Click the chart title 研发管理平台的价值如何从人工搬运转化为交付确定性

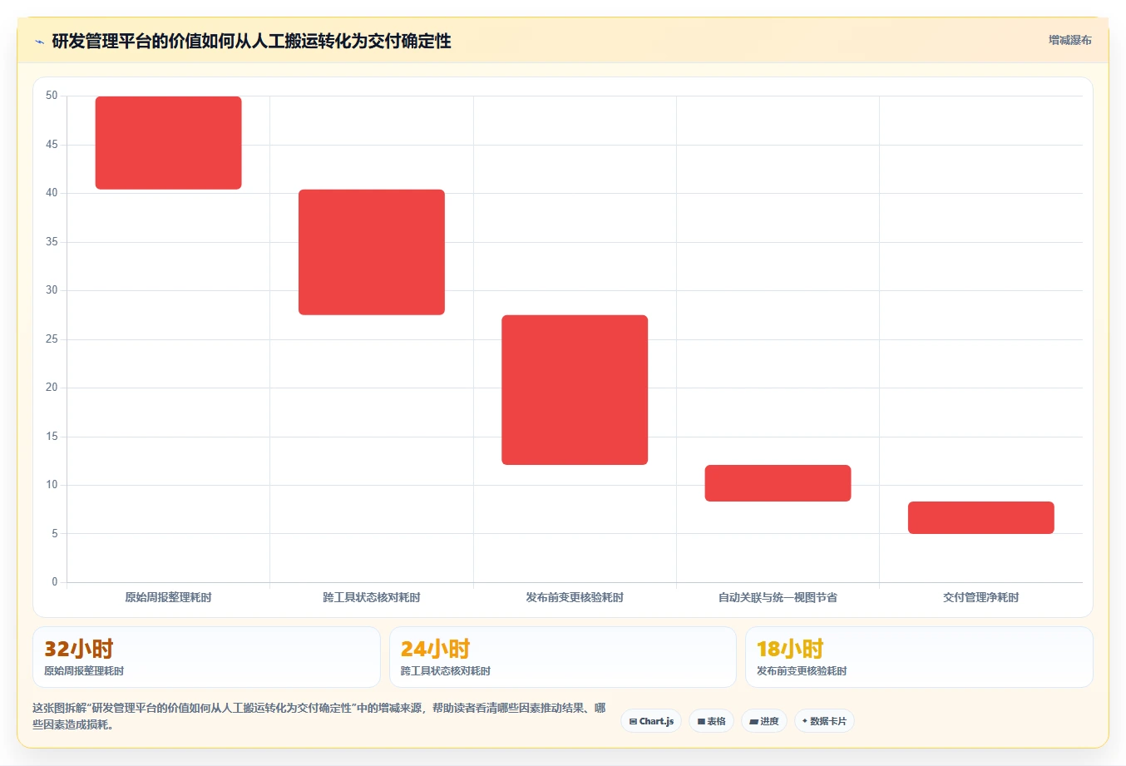(251, 42)
